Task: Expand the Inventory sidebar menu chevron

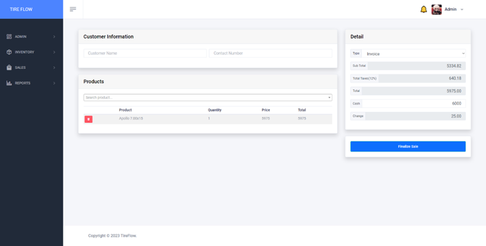Action: 54,52
